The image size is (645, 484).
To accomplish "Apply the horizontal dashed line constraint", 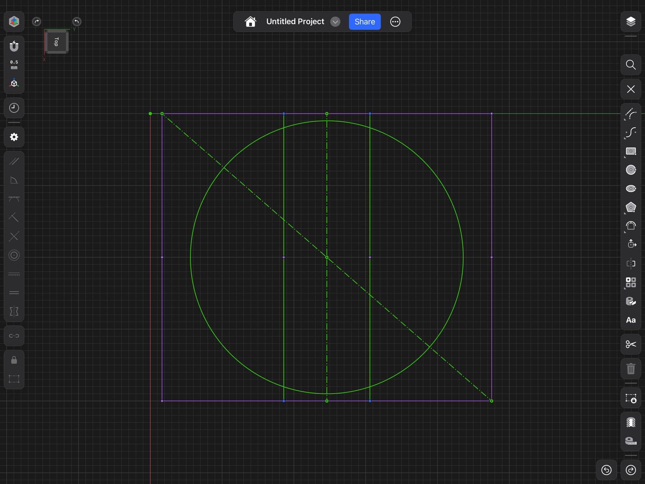I will 14,274.
